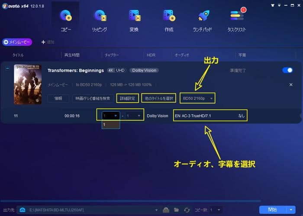Open the 変換 (Converter) module
The height and width of the screenshot is (216, 303).
134,20
